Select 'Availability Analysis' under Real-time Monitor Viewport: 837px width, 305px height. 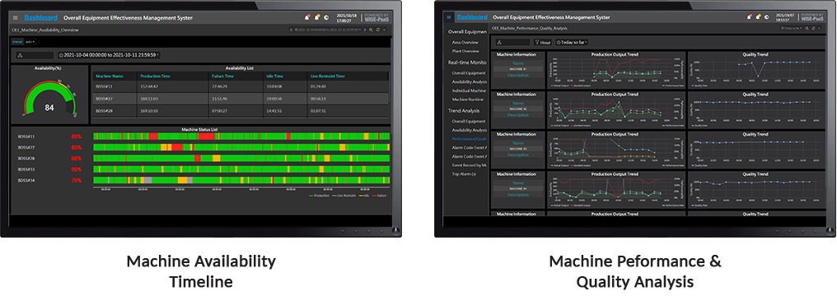470,81
